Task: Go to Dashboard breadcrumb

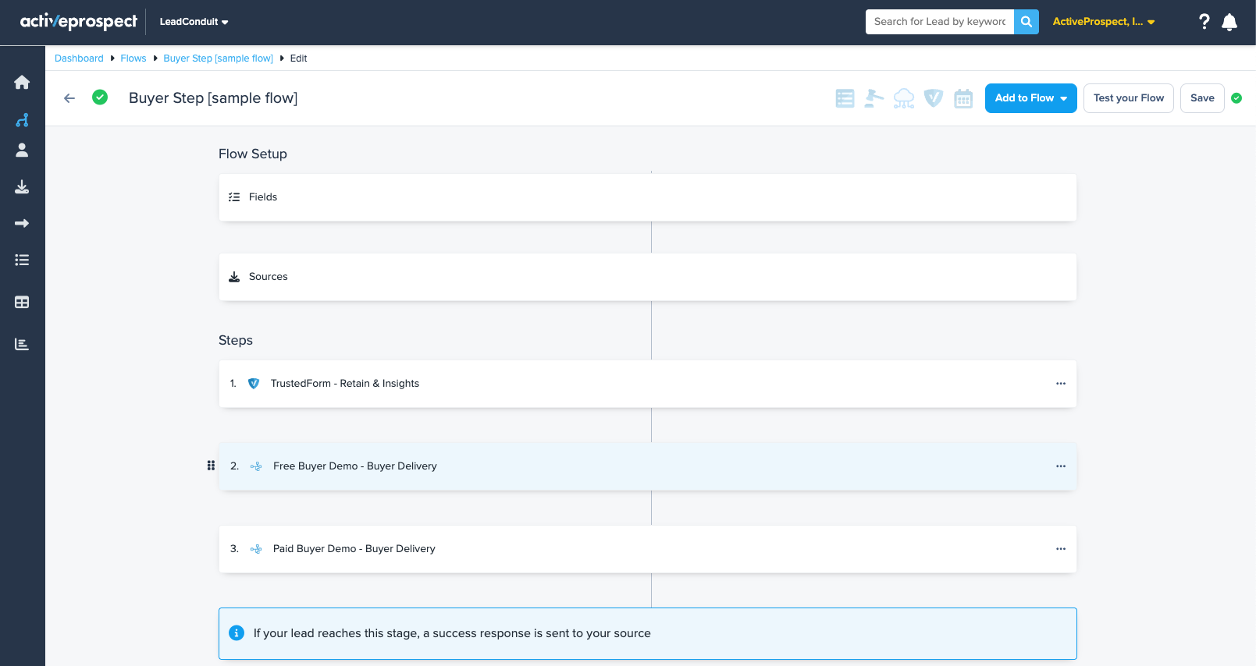Action: pos(79,58)
